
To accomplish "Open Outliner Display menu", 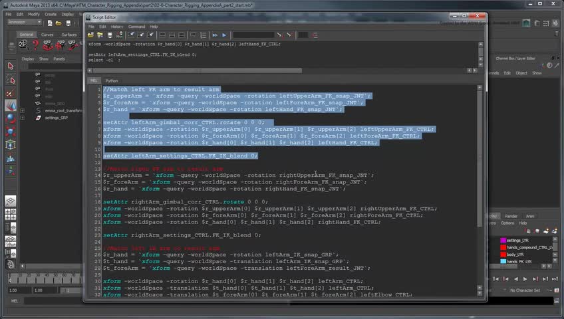I will point(28,59).
